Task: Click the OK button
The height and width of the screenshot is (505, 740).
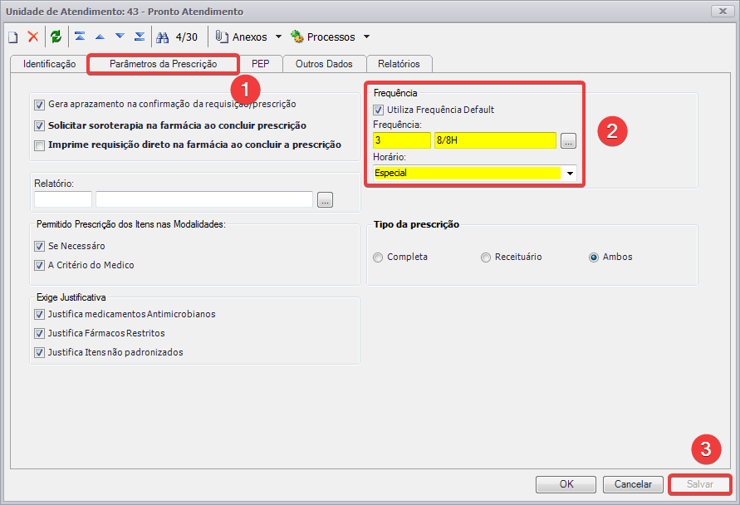Action: coord(566,484)
